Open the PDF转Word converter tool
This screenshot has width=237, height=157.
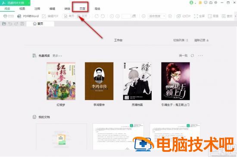pos(28,16)
